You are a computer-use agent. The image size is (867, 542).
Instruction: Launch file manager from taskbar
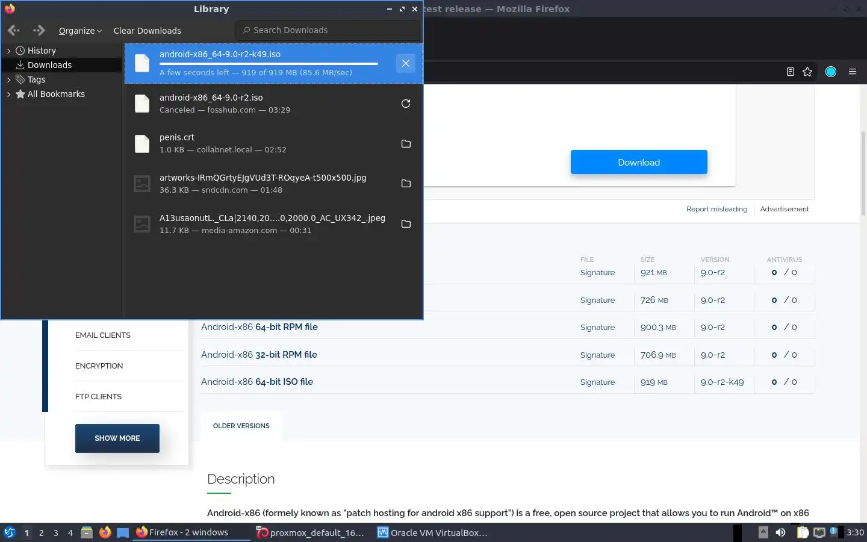[87, 532]
